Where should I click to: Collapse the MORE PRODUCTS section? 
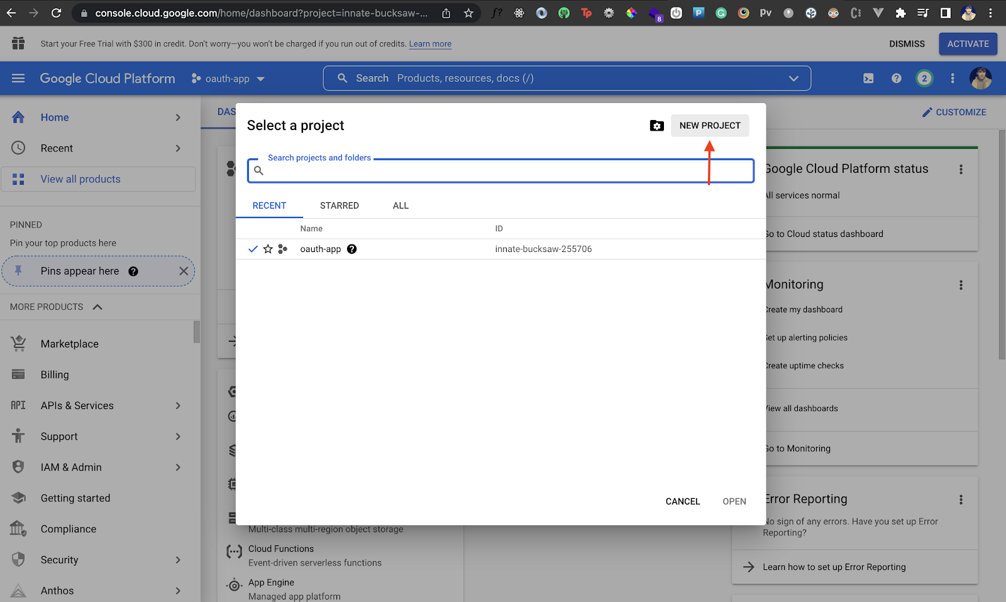point(97,307)
